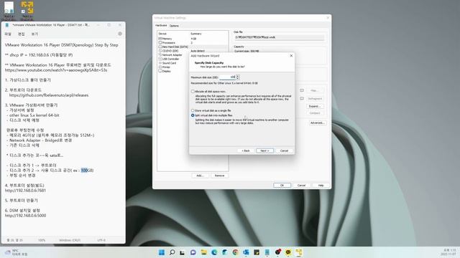Screen dimensions: 460x258
Task: Click 100% zoom in Notepad status bar
Action: coord(42,240)
